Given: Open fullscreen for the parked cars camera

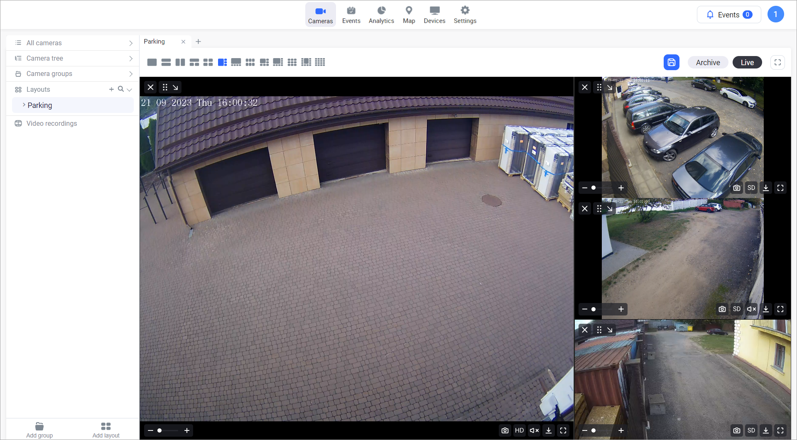Looking at the screenshot, I should coord(780,188).
